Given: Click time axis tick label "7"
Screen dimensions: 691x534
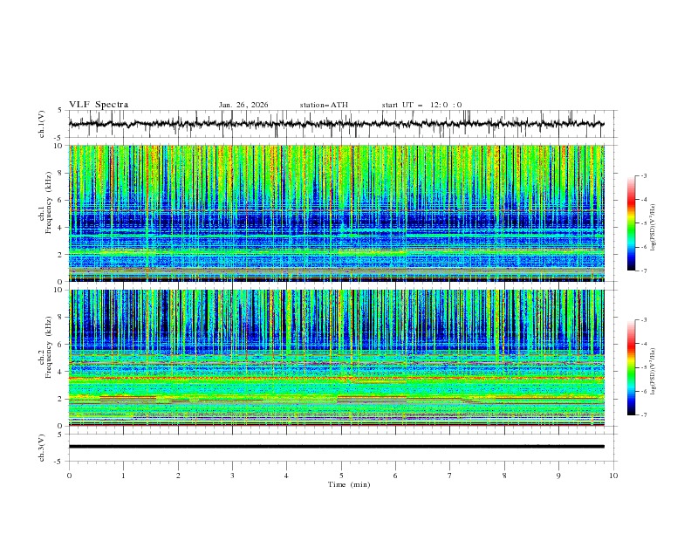Looking at the screenshot, I should click(x=450, y=476).
